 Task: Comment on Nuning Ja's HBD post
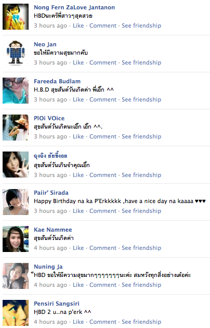coord(103,285)
